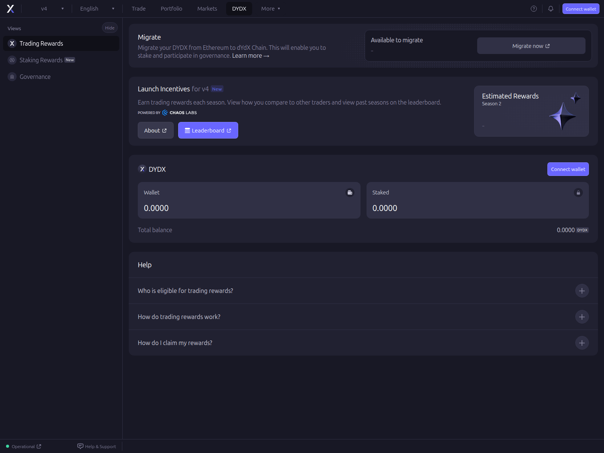This screenshot has height=453, width=604.
Task: Click the dYdX logo in the top left
Action: [x=11, y=8]
